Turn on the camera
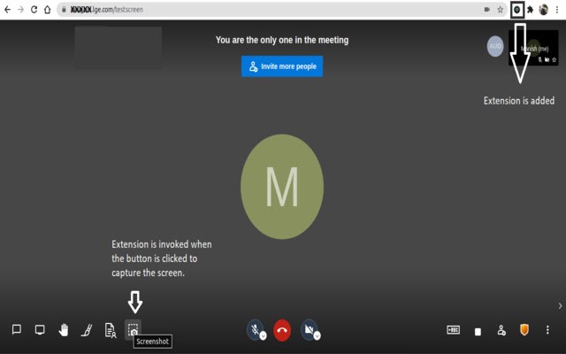This screenshot has width=566, height=354. [x=308, y=329]
